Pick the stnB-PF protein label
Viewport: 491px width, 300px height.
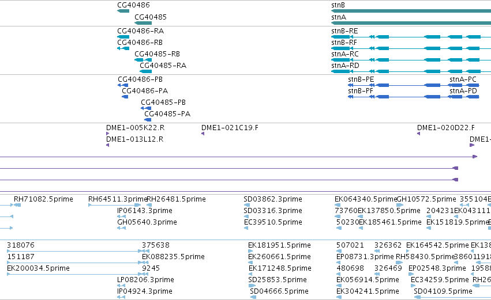point(361,91)
